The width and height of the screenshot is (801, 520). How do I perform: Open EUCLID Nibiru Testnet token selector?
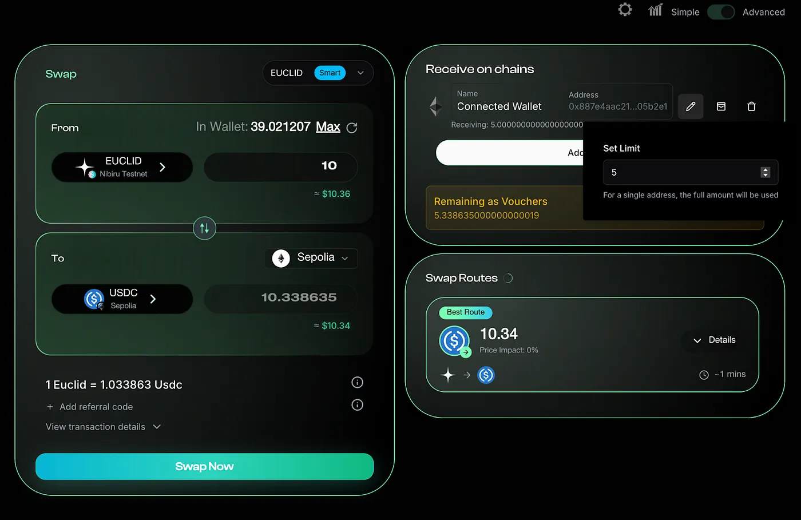click(122, 167)
